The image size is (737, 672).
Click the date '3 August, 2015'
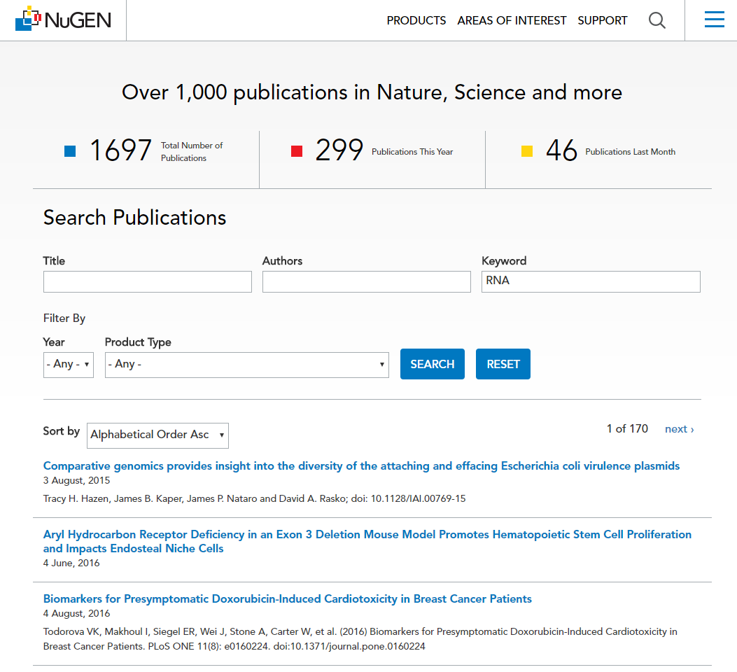(x=76, y=481)
